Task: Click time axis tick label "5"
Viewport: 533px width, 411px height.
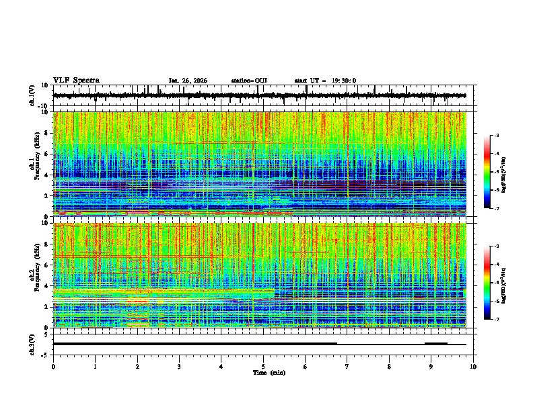Action: click(x=263, y=367)
